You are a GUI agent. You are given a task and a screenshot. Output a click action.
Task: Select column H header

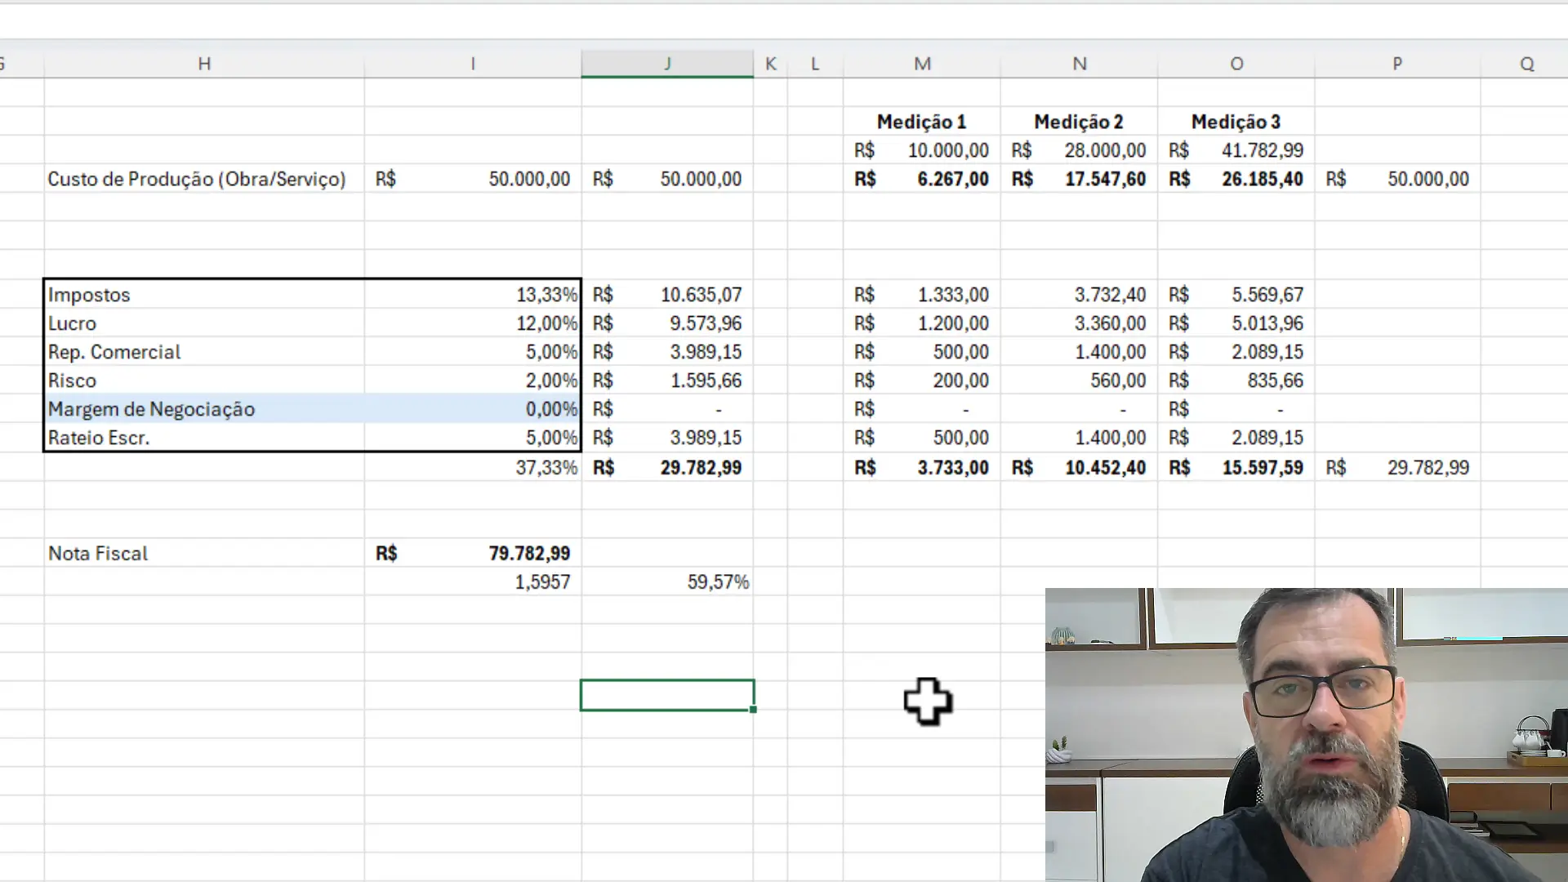(204, 64)
